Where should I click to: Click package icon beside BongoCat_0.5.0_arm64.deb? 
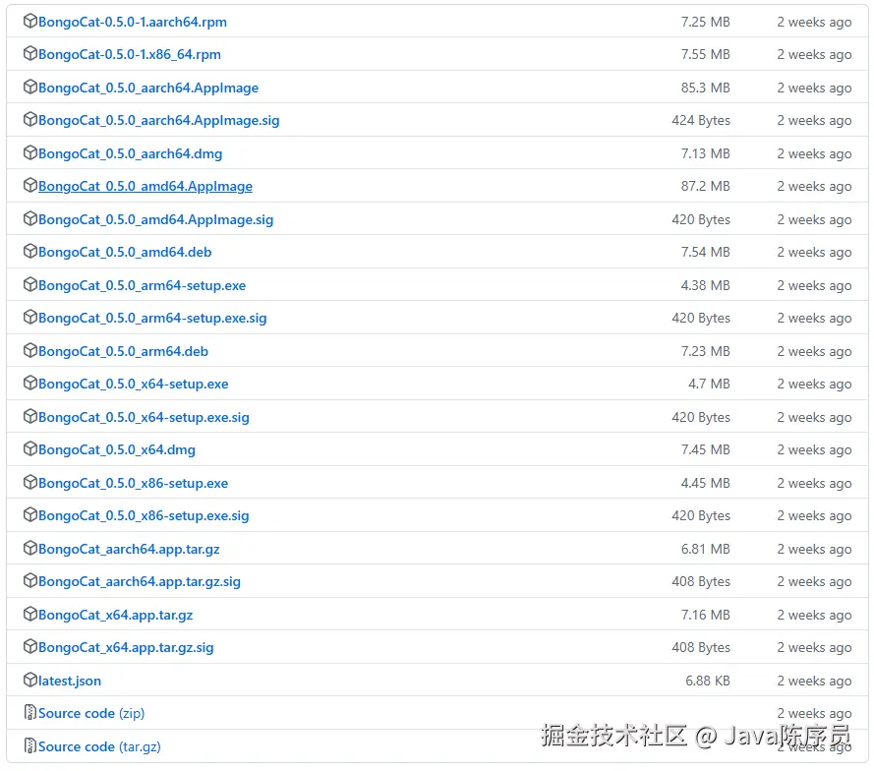click(x=30, y=351)
